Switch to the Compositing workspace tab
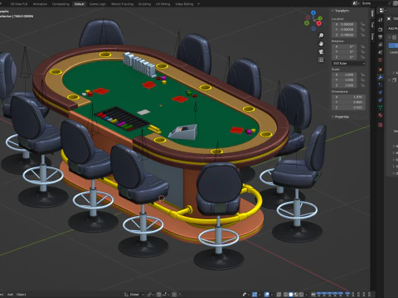398x298 pixels. 61,4
